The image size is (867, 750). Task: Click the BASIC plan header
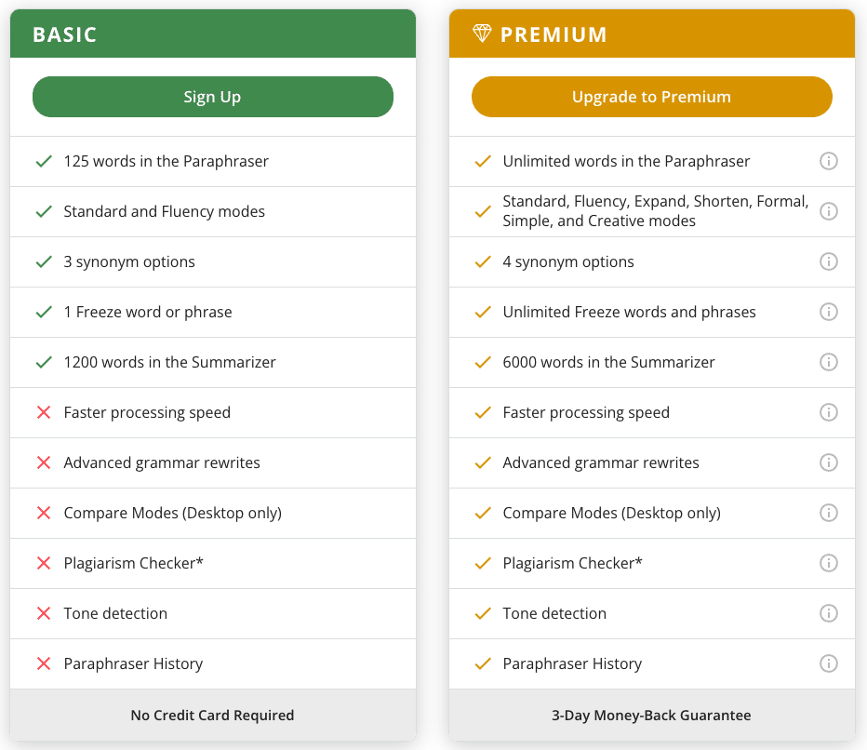pos(213,33)
